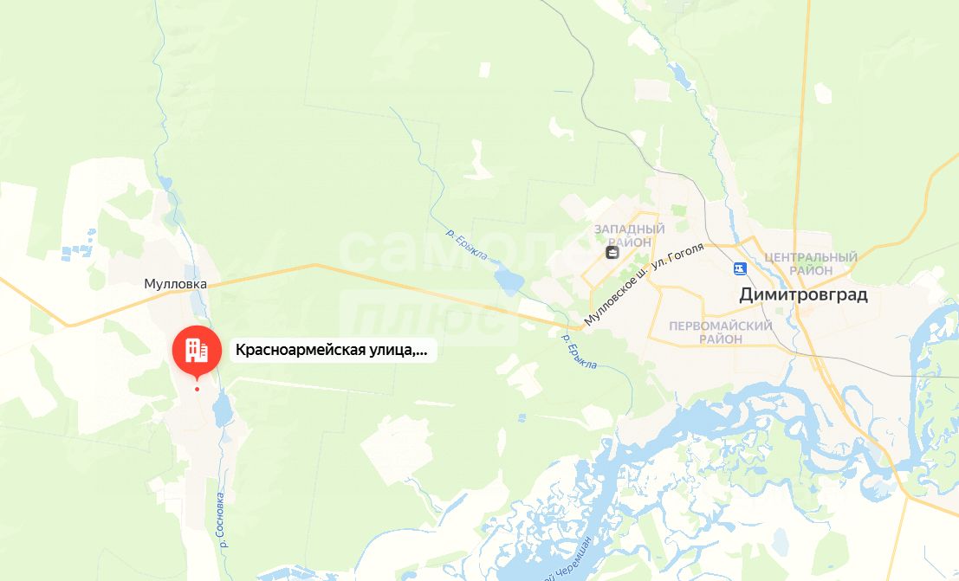This screenshot has width=959, height=581.
Task: Click the blue pond on Ерыкла river
Action: [509, 280]
